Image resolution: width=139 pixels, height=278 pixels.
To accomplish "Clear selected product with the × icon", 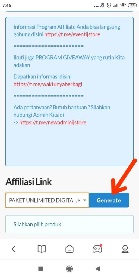I will point(79,200).
